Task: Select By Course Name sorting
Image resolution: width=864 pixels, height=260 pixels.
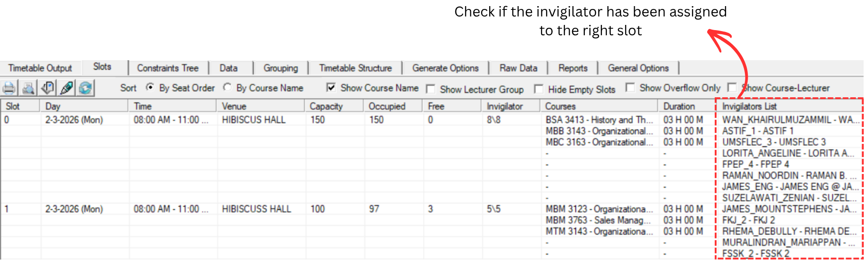Action: [x=227, y=87]
